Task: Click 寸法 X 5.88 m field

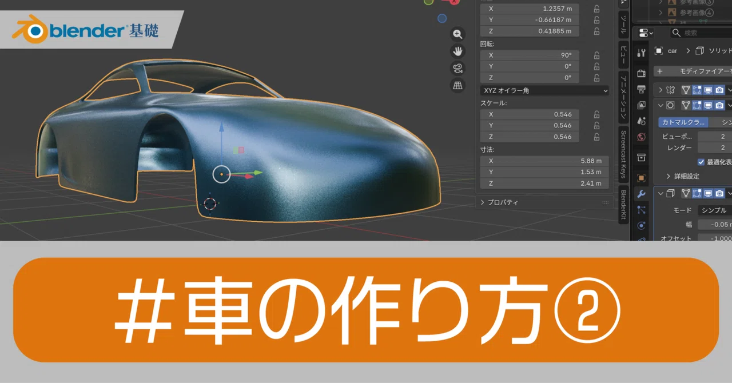Action: point(544,161)
